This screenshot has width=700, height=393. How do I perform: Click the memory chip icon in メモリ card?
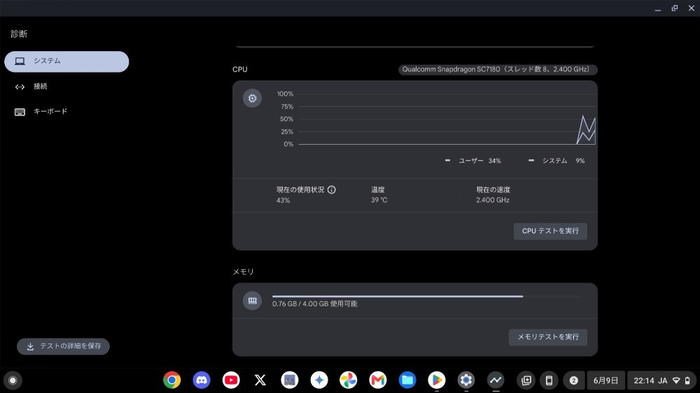[252, 301]
